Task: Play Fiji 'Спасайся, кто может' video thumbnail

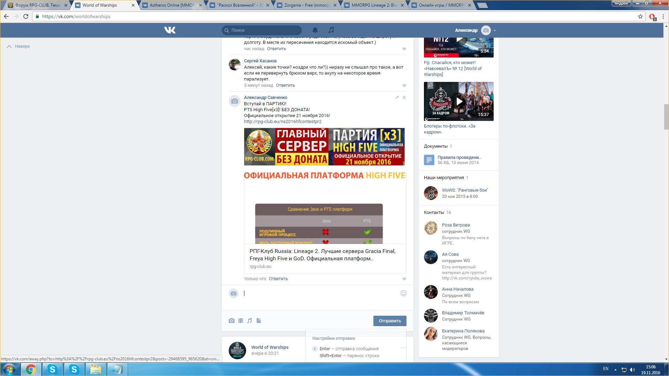Action: coord(459,47)
